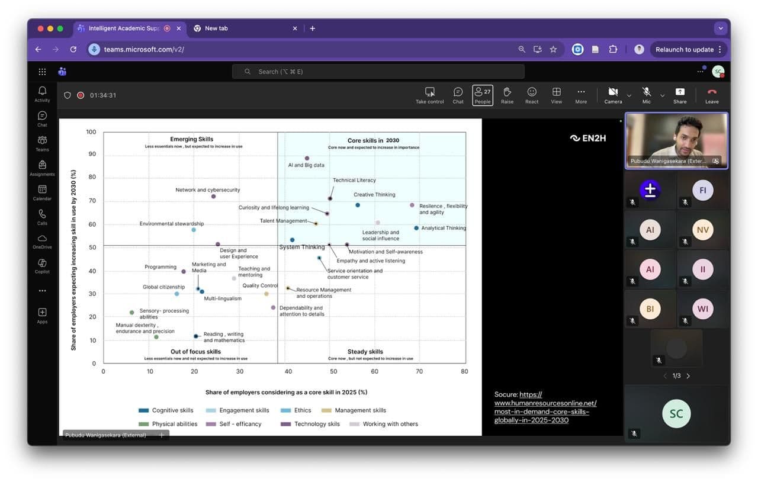The image size is (758, 482).
Task: Open the People participants list
Action: pyautogui.click(x=482, y=95)
